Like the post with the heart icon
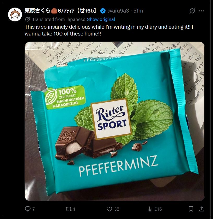This screenshot has height=219, width=213. [109, 209]
